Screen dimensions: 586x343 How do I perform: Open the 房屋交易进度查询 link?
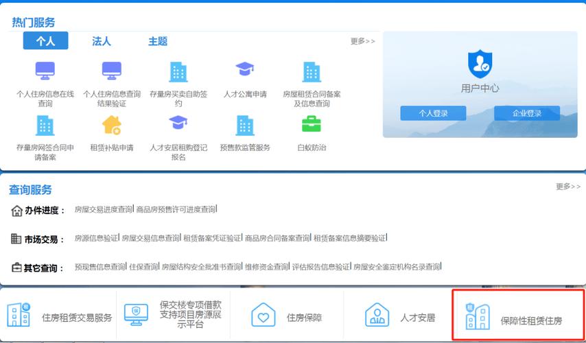click(103, 209)
